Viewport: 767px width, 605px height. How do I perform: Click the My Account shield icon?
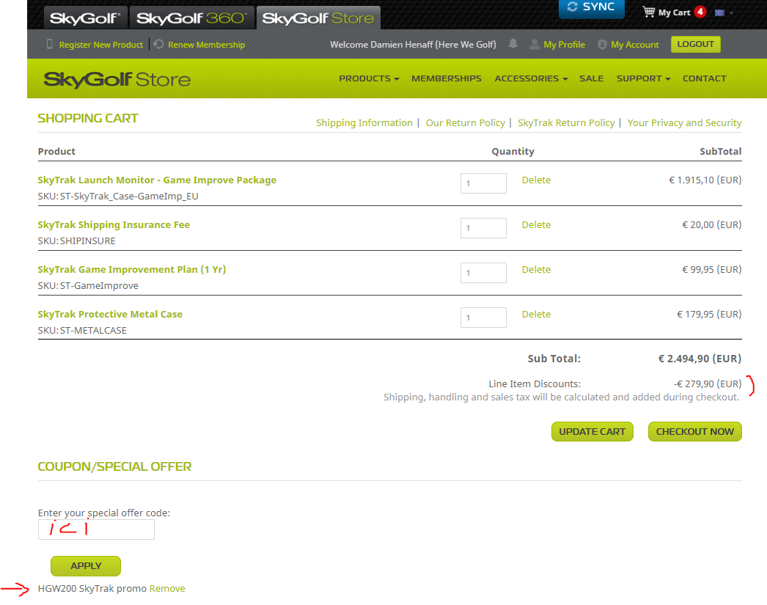pos(602,45)
